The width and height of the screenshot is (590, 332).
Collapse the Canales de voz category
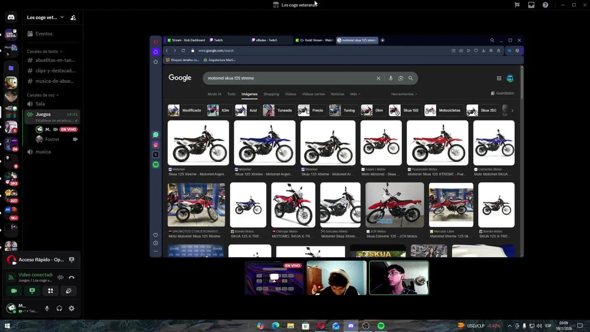[x=42, y=95]
